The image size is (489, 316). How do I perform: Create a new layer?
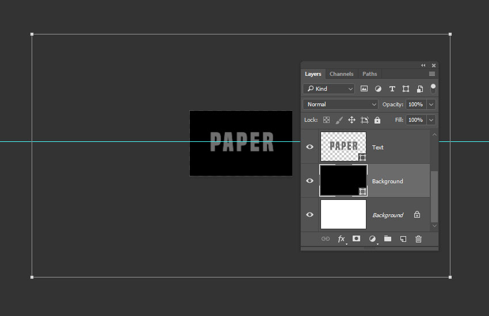click(x=403, y=239)
